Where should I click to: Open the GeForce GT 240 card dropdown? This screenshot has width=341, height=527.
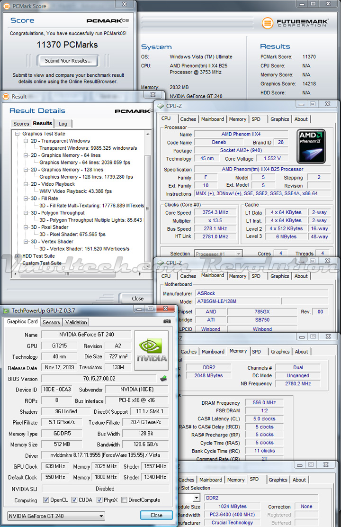coord(56,516)
